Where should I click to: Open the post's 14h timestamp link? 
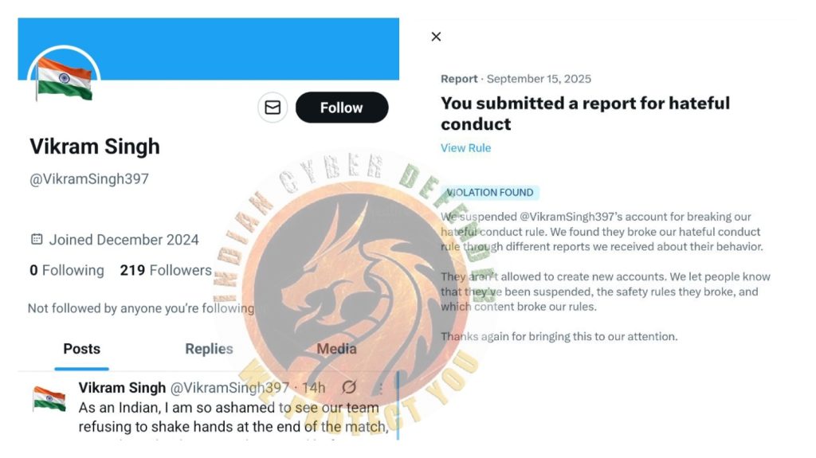pyautogui.click(x=314, y=388)
